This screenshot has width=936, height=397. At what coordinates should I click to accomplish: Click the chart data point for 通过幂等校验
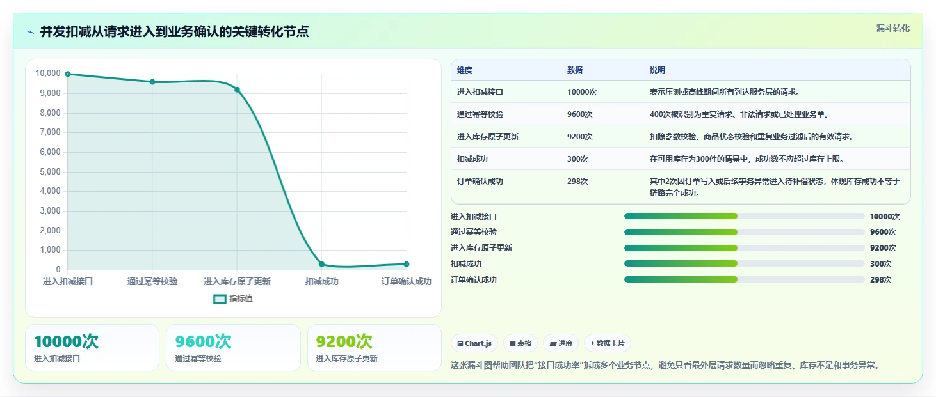(x=152, y=82)
